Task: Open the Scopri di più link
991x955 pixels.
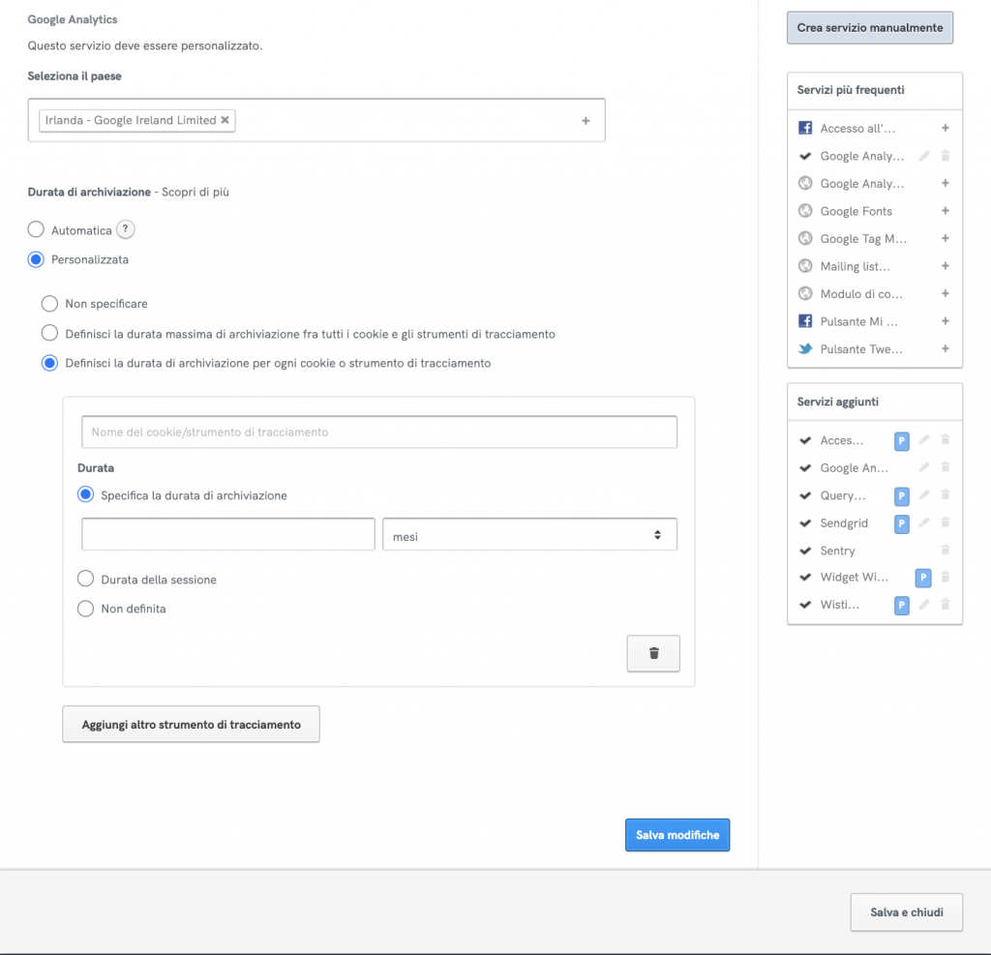Action: [195, 192]
